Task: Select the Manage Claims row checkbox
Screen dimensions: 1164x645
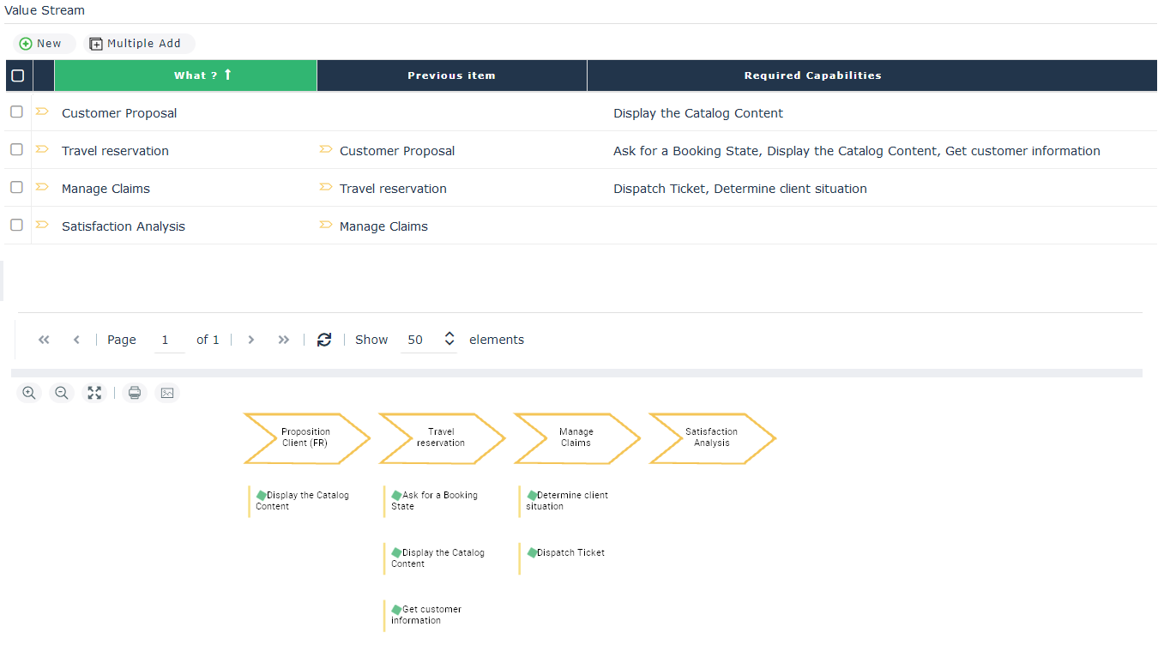Action: pos(16,188)
